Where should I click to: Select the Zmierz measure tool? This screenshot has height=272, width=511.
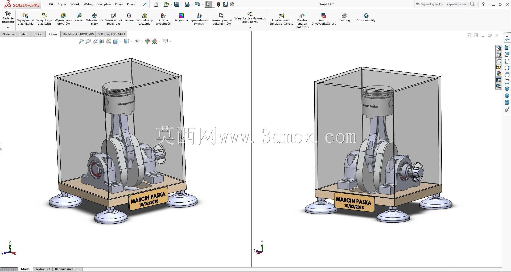[x=79, y=18]
